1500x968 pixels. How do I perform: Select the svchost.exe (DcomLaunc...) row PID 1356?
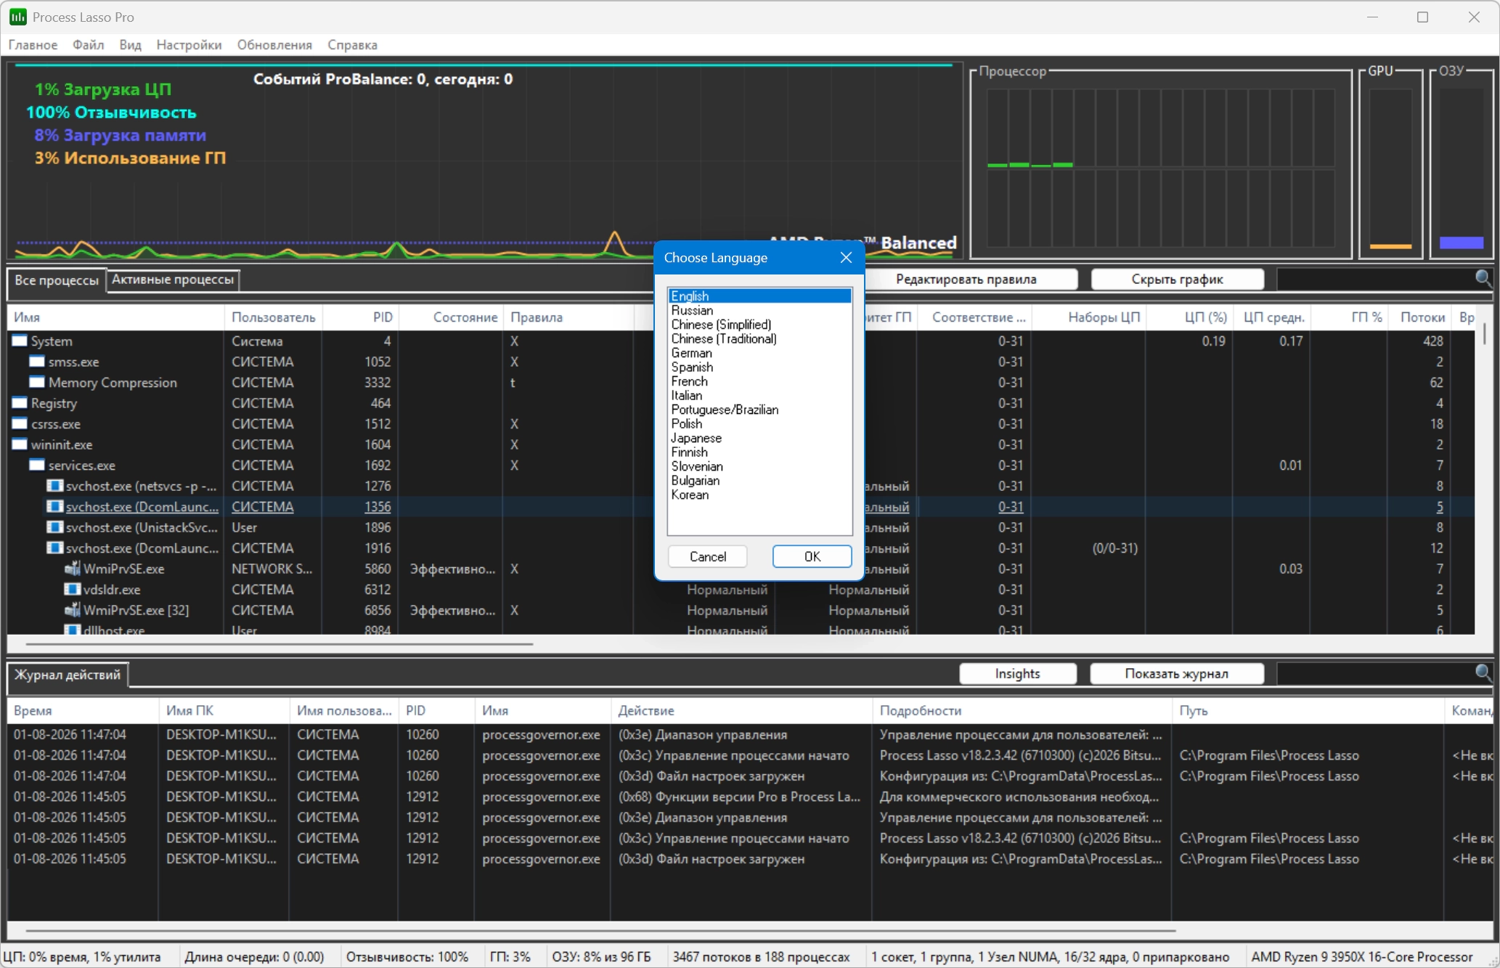coord(741,507)
